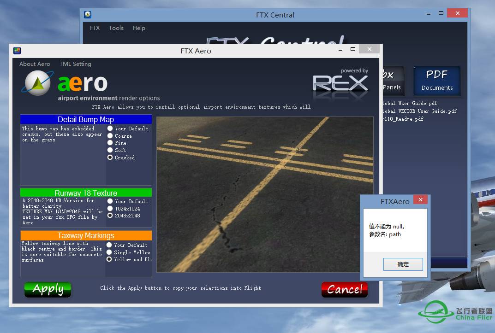This screenshot has height=333, width=495.
Task: Select the Fine bump map option
Action: [x=110, y=143]
